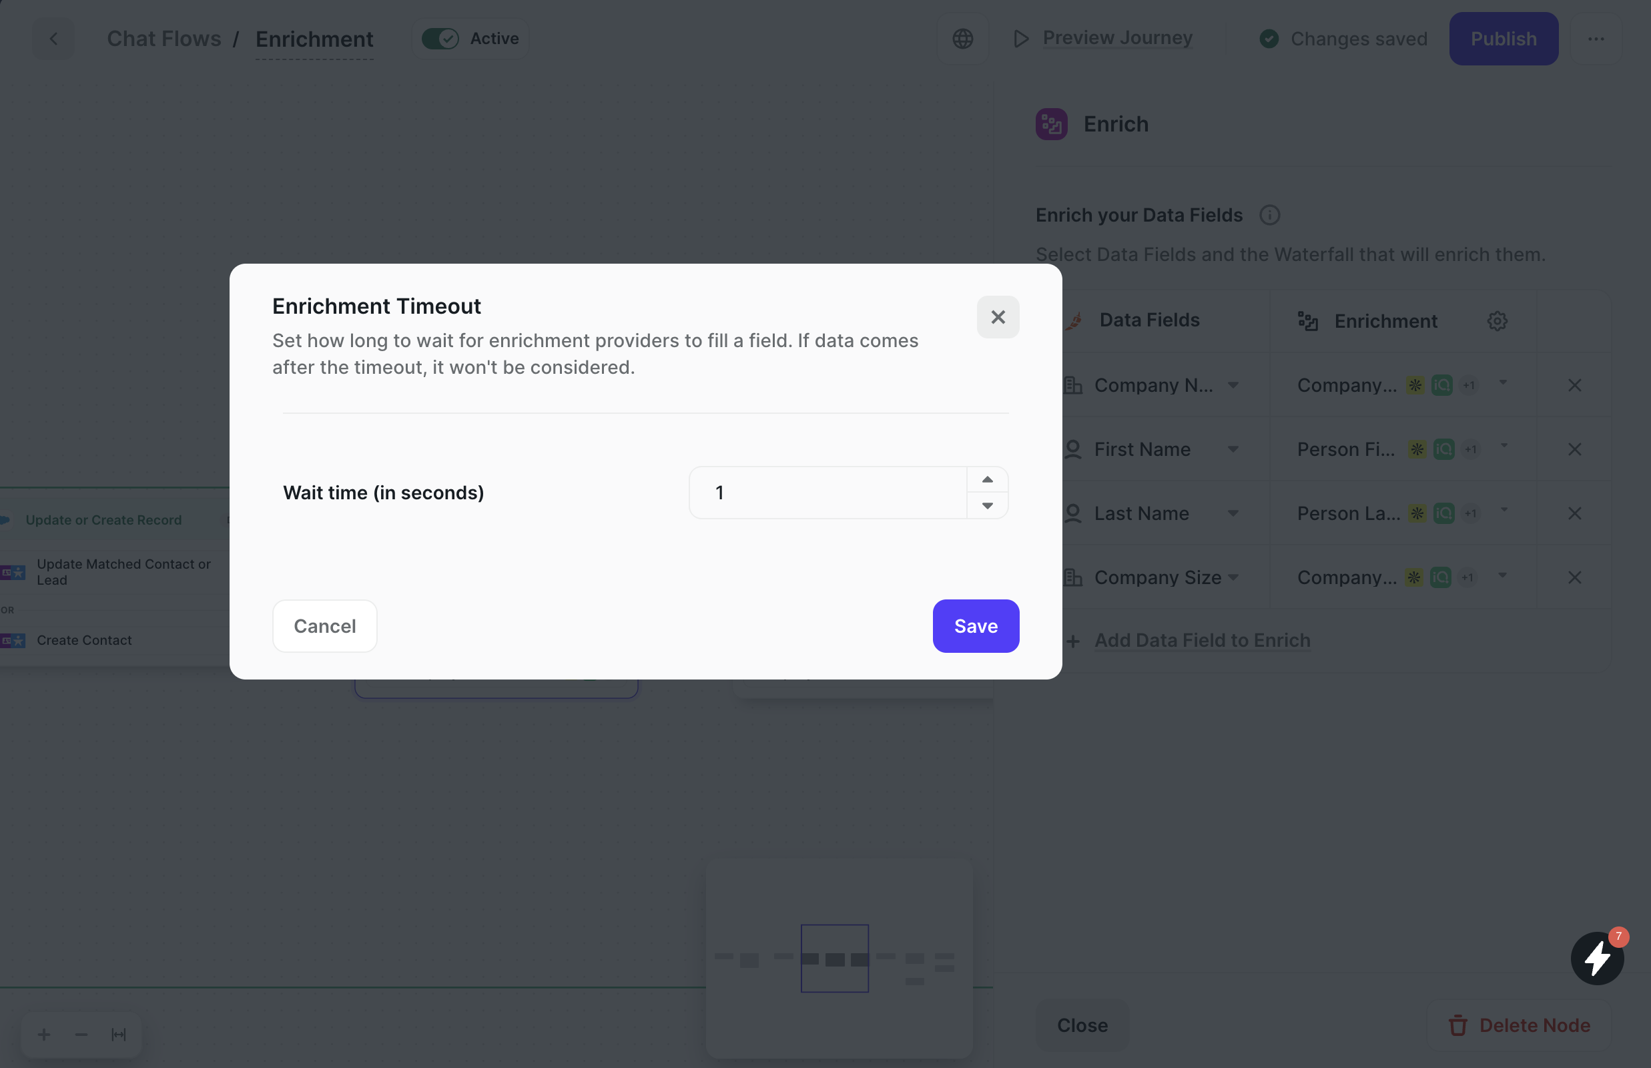Toggle the Active switch for Enrichment flow

pyautogui.click(x=441, y=38)
